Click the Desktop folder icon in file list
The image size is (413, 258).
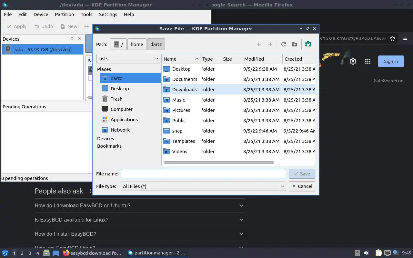pos(166,69)
